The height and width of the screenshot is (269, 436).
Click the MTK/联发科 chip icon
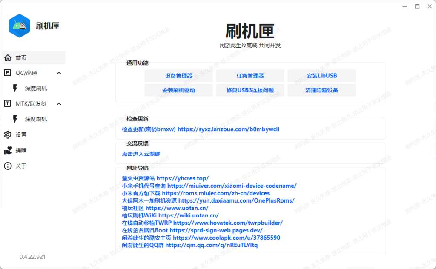pos(8,103)
